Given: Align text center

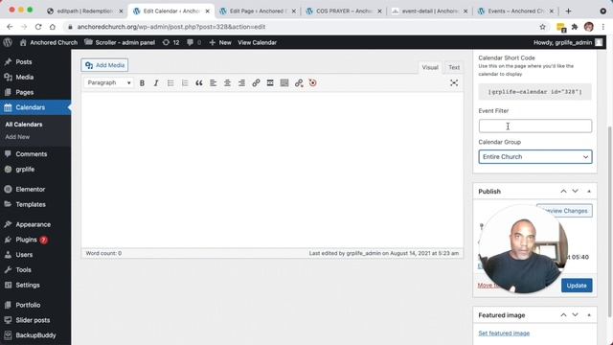Looking at the screenshot, I should click(x=227, y=83).
